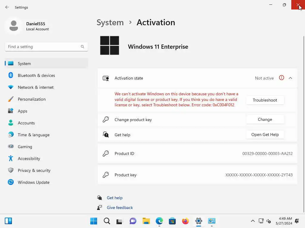
Task: Open the Get help link at bottom
Action: [115, 198]
